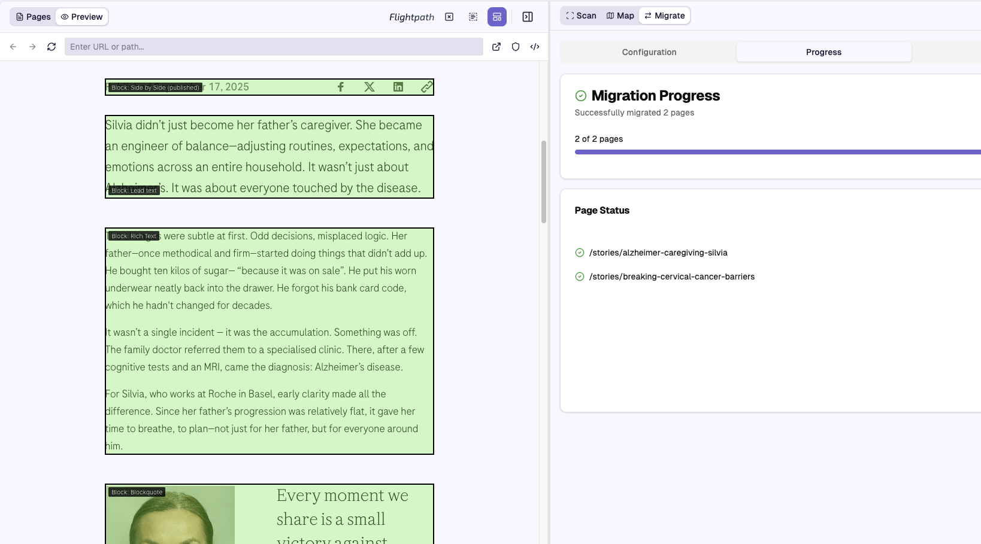This screenshot has width=981, height=544.
Task: Switch to the Configuration tab
Action: point(649,52)
